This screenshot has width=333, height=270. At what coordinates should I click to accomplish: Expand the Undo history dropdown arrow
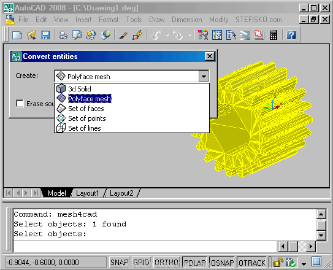coord(167,35)
